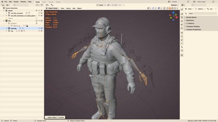This screenshot has width=218, height=122.
Task: Hide the Model collection in viewport
Action: pos(39,11)
